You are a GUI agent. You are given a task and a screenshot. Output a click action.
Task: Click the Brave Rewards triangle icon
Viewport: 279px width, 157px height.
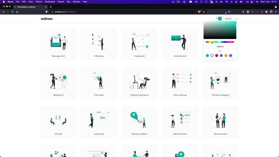point(204,12)
